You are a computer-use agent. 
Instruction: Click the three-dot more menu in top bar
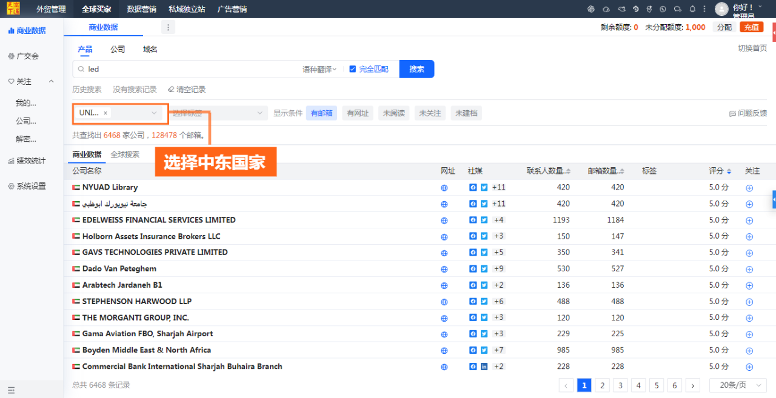(x=704, y=9)
